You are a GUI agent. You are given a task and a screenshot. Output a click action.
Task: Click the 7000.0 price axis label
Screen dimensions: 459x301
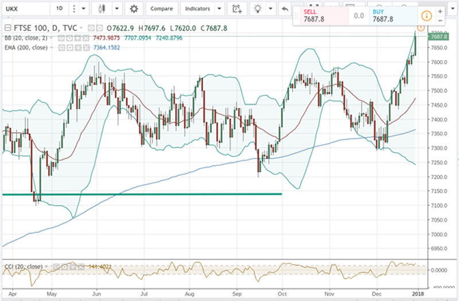439,234
